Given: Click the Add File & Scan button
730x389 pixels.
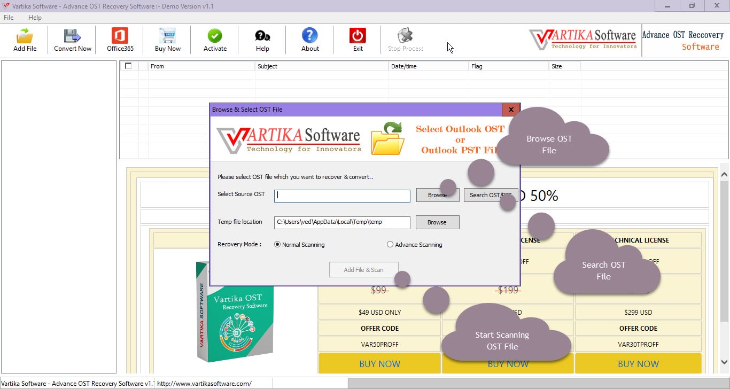Looking at the screenshot, I should pyautogui.click(x=364, y=270).
